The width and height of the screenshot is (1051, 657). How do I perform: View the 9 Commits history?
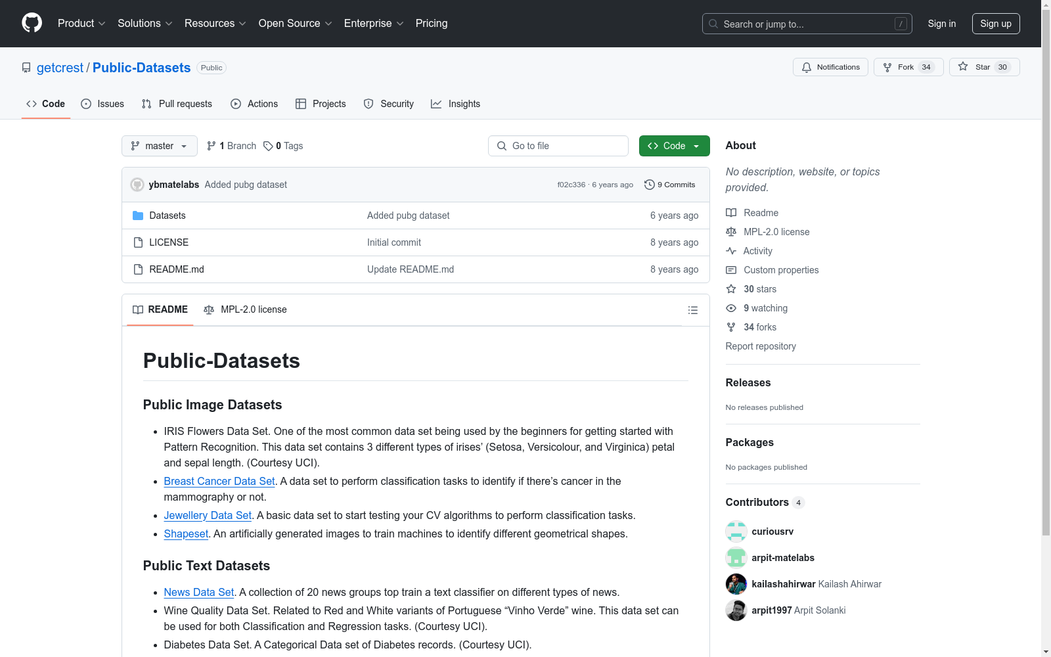pyautogui.click(x=670, y=185)
